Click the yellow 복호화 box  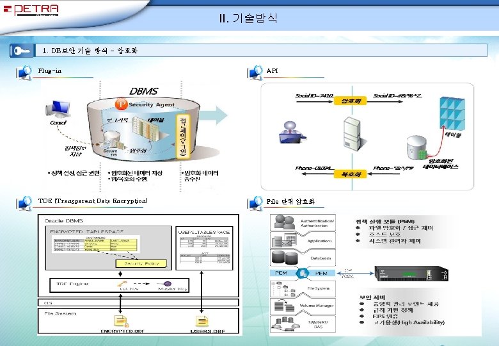pos(351,174)
